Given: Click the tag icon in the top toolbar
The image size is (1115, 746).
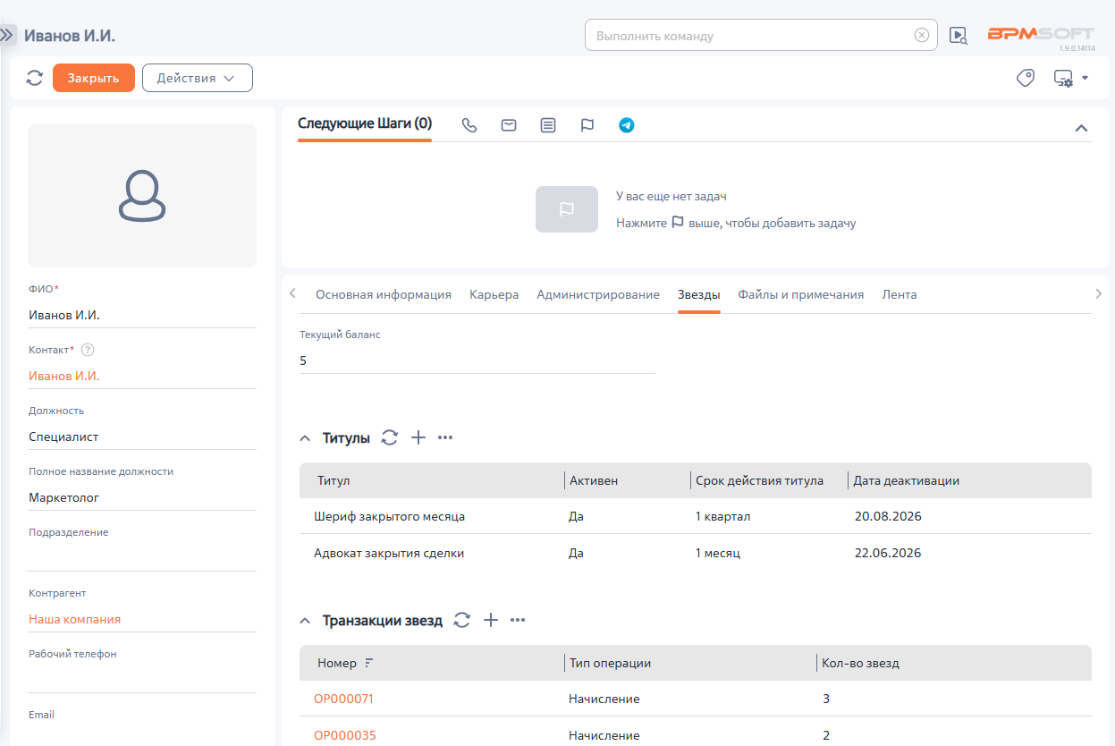Looking at the screenshot, I should pos(1026,78).
